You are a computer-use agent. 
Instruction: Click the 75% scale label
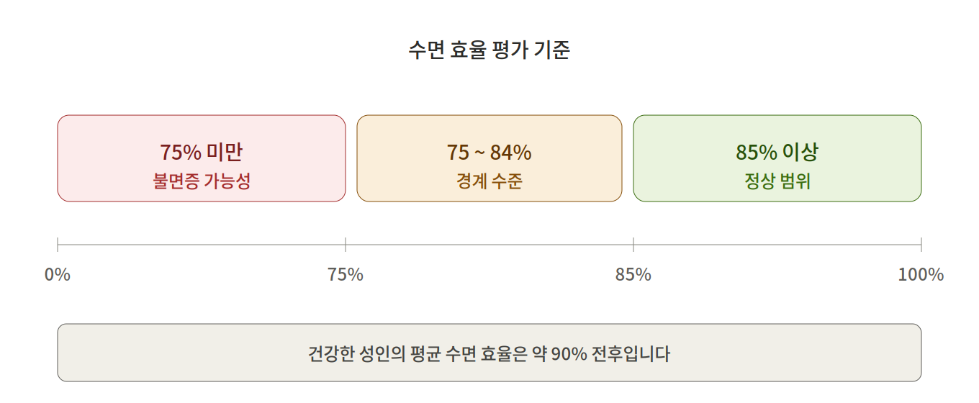tap(346, 274)
